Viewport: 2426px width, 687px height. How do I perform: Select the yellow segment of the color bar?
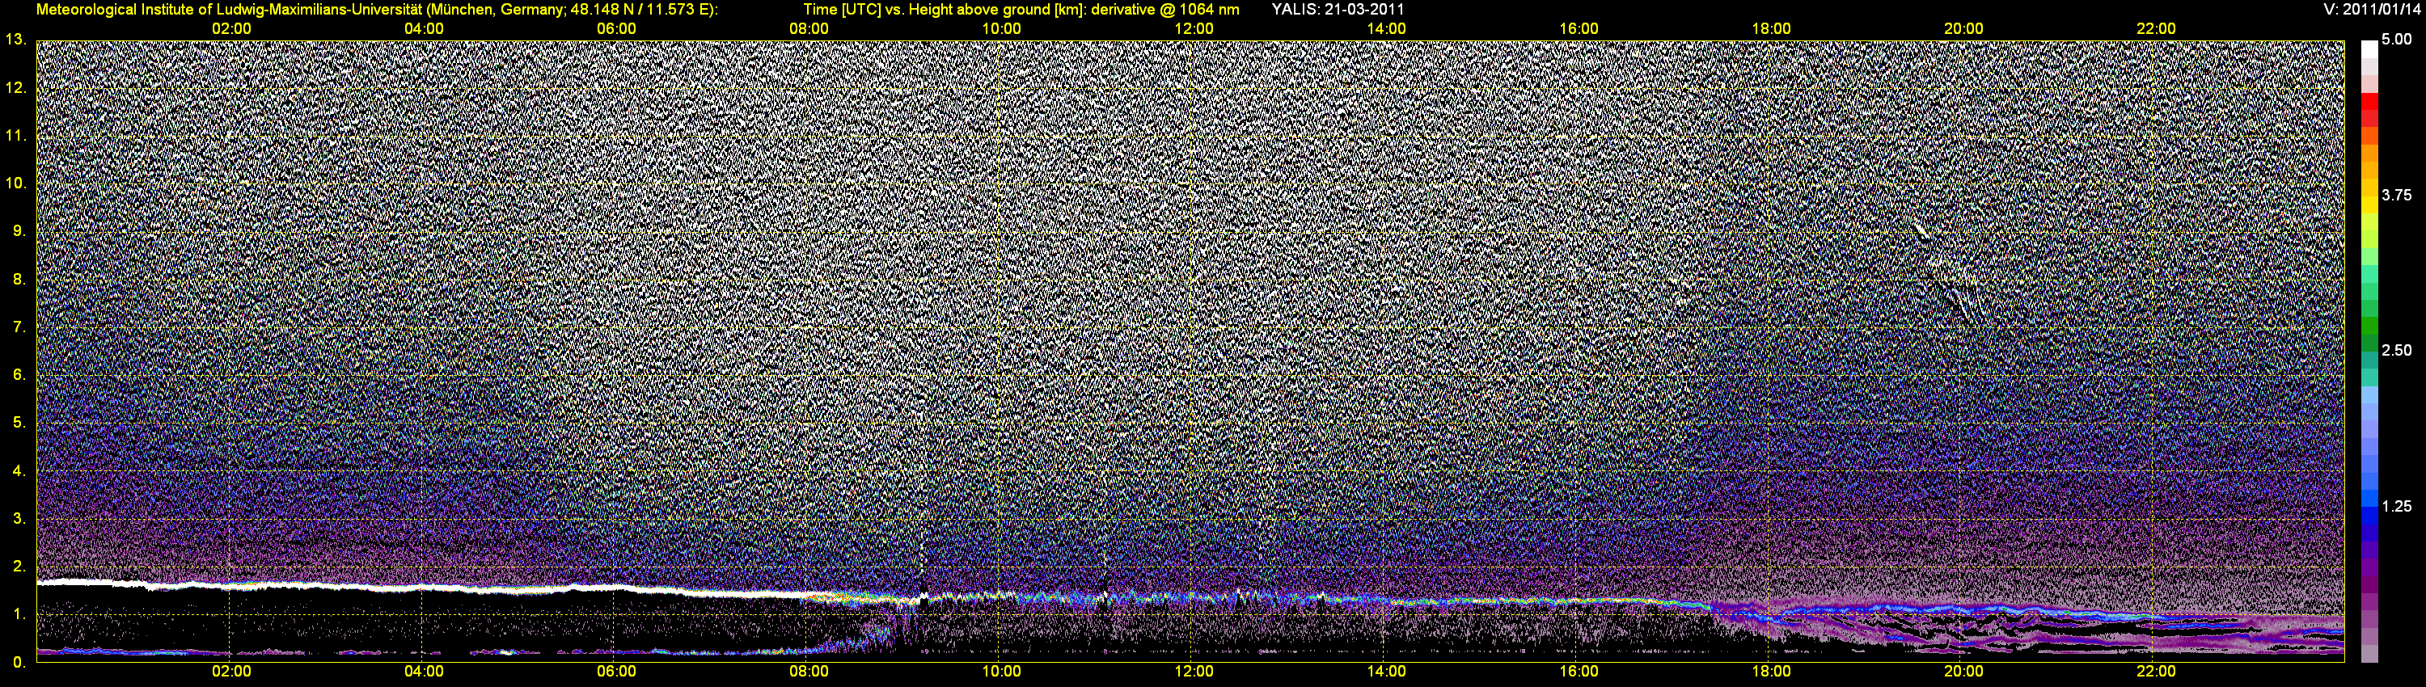[2369, 205]
